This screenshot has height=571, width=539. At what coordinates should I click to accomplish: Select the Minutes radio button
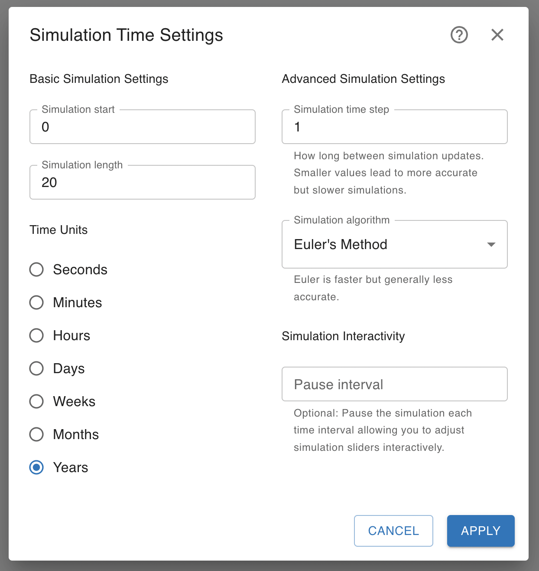(36, 302)
